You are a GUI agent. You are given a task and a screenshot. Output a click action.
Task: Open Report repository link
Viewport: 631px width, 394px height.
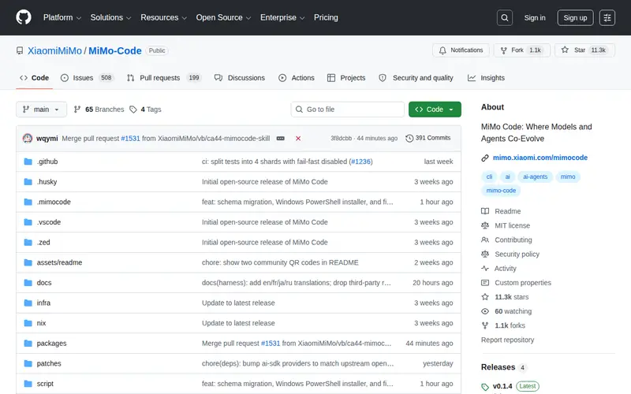coord(507,340)
